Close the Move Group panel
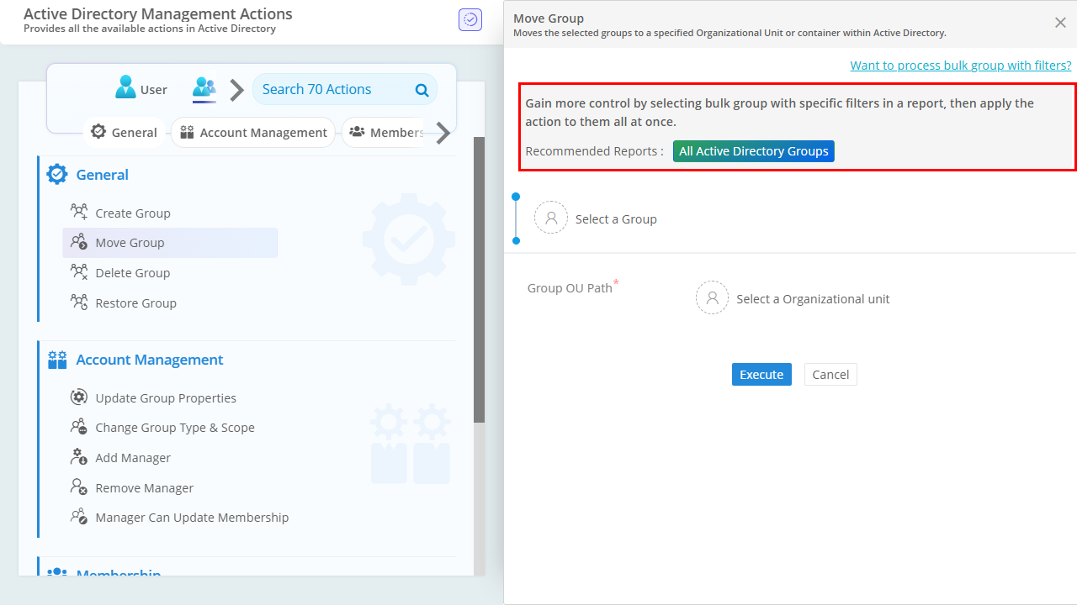 tap(1060, 23)
